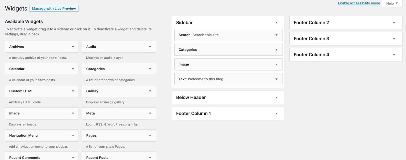The height and width of the screenshot is (160, 406).
Task: Collapse the Sidebar widget area
Action: click(x=276, y=23)
